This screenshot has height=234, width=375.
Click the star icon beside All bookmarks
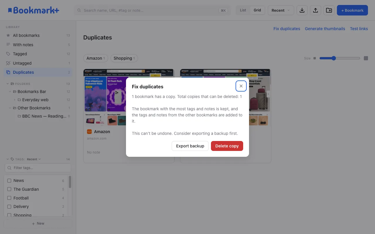(x=8, y=35)
